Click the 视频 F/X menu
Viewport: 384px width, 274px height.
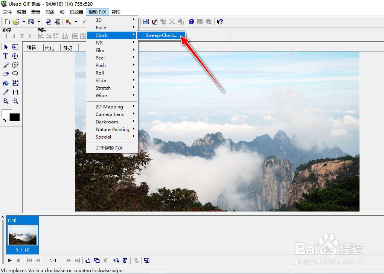pyautogui.click(x=97, y=12)
